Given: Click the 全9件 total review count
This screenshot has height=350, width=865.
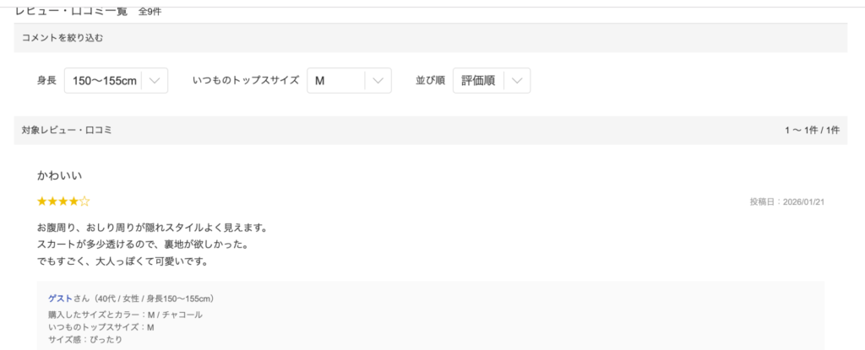Looking at the screenshot, I should 150,12.
